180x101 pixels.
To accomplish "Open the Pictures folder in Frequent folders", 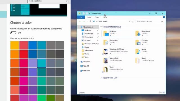I will pos(149,42).
